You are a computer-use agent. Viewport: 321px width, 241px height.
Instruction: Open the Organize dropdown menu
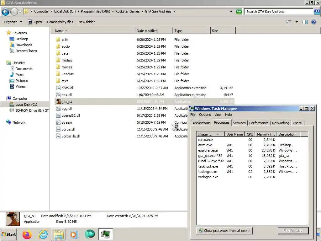click(13, 22)
